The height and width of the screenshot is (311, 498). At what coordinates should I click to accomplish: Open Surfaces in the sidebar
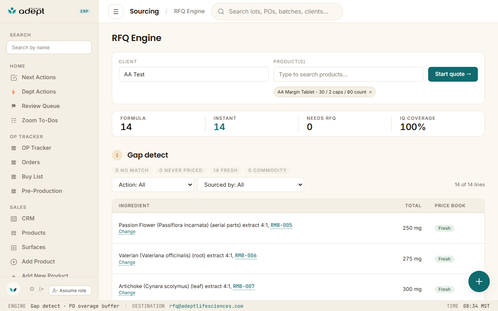coord(34,247)
